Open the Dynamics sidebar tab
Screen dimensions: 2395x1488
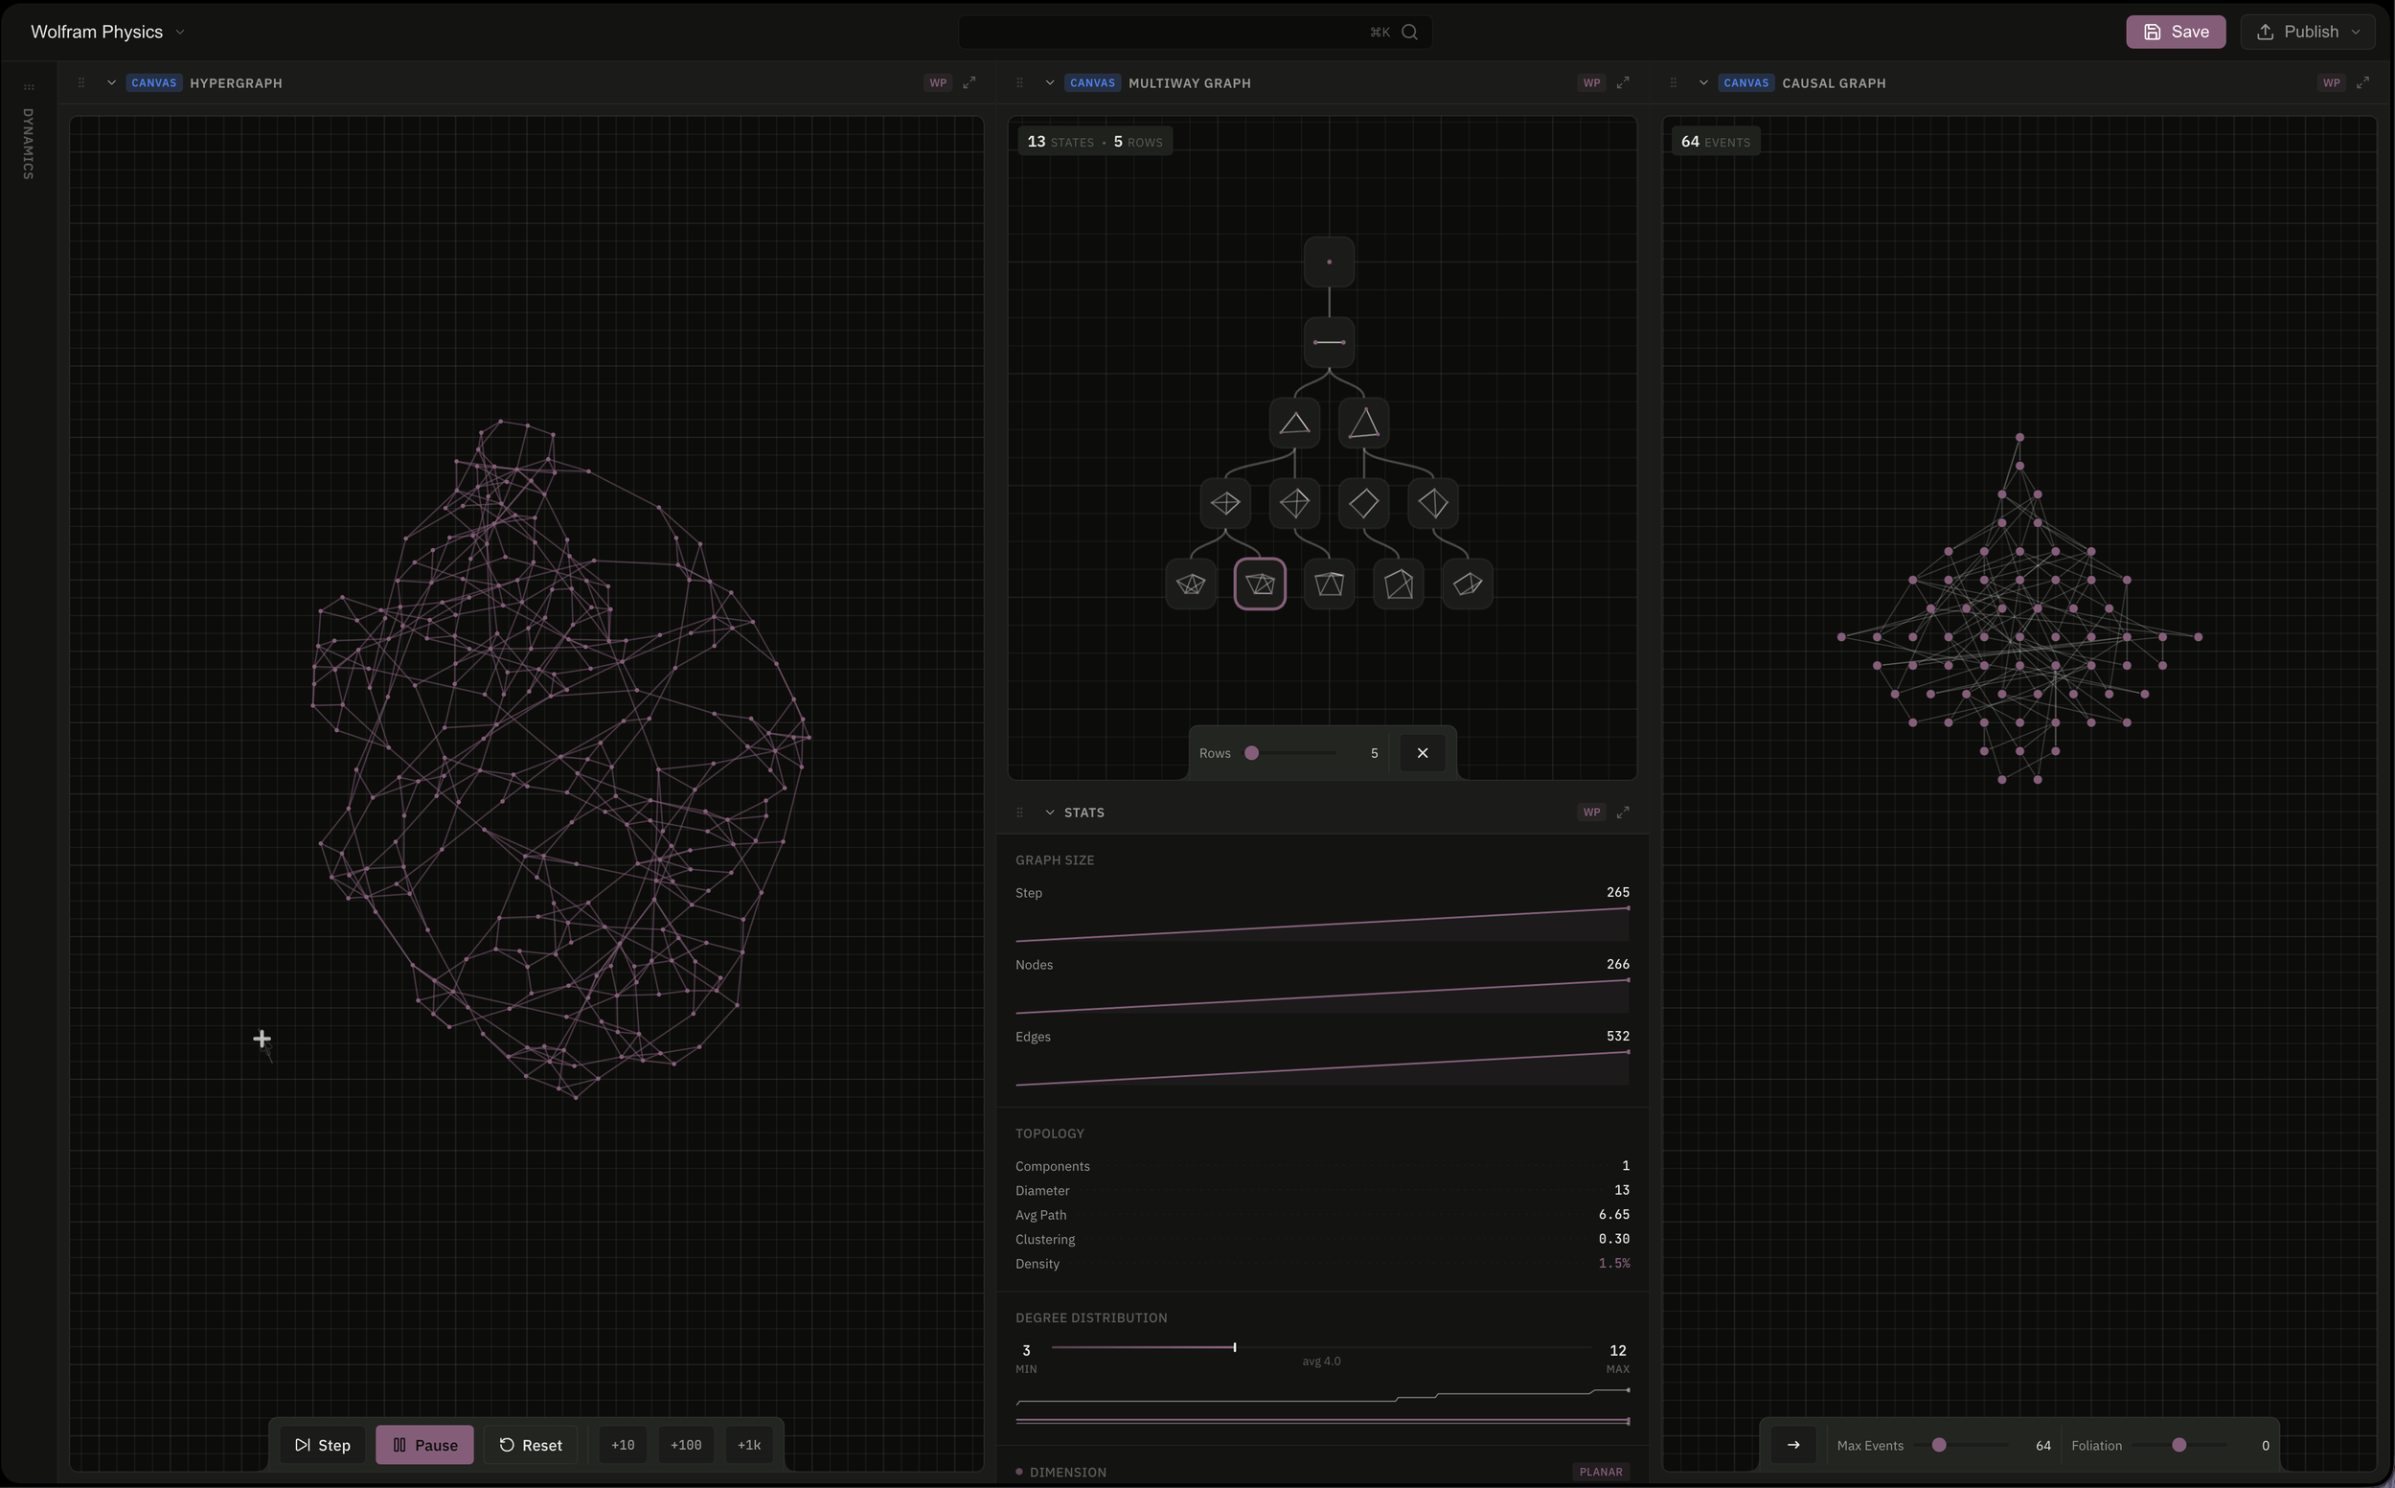coord(28,143)
